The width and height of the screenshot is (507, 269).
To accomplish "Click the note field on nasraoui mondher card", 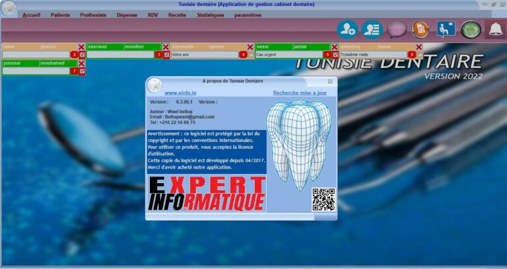I will point(121,55).
